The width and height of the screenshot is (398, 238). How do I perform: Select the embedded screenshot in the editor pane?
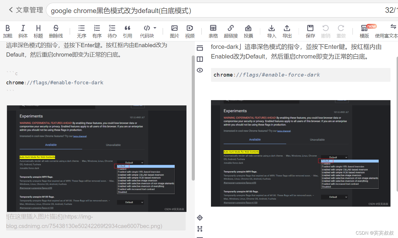tap(97, 159)
